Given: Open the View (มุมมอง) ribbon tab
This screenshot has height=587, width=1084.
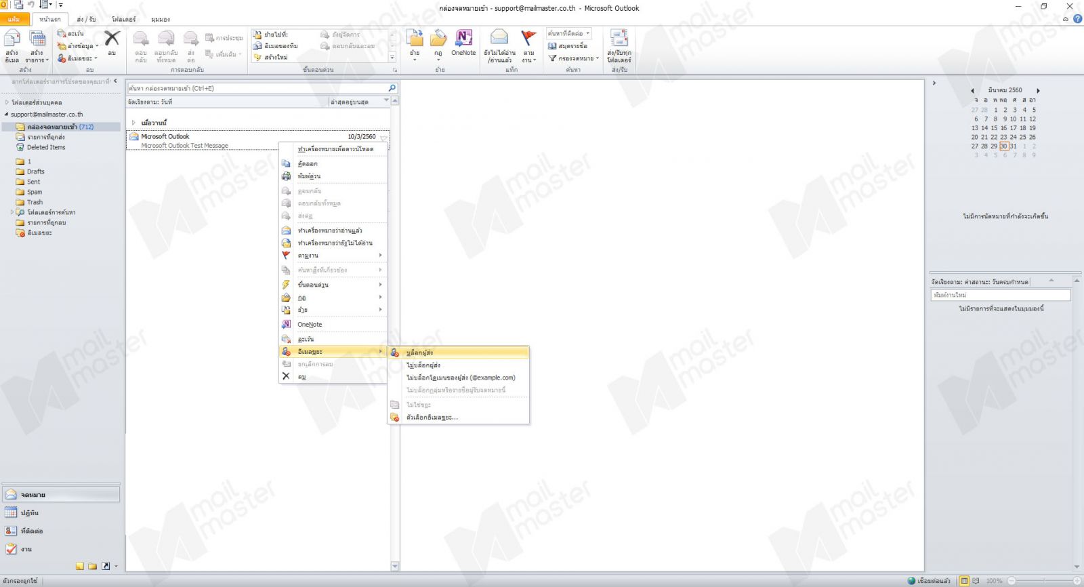Looking at the screenshot, I should [x=161, y=19].
